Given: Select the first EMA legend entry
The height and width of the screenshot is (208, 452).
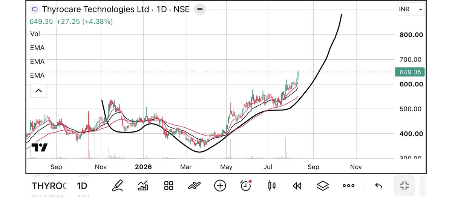Looking at the screenshot, I should pos(37,48).
